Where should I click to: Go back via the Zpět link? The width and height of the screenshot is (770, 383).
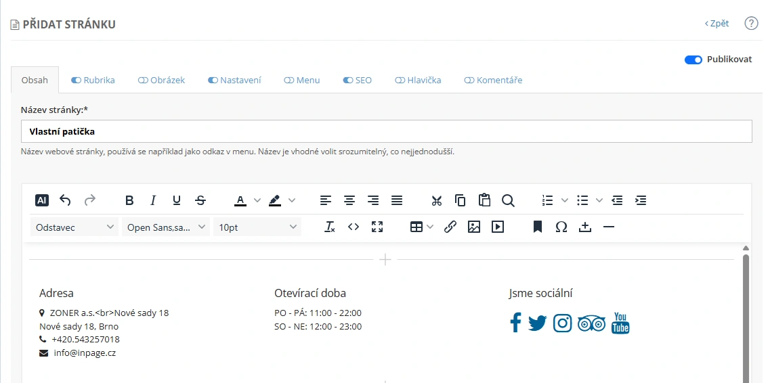click(x=716, y=23)
